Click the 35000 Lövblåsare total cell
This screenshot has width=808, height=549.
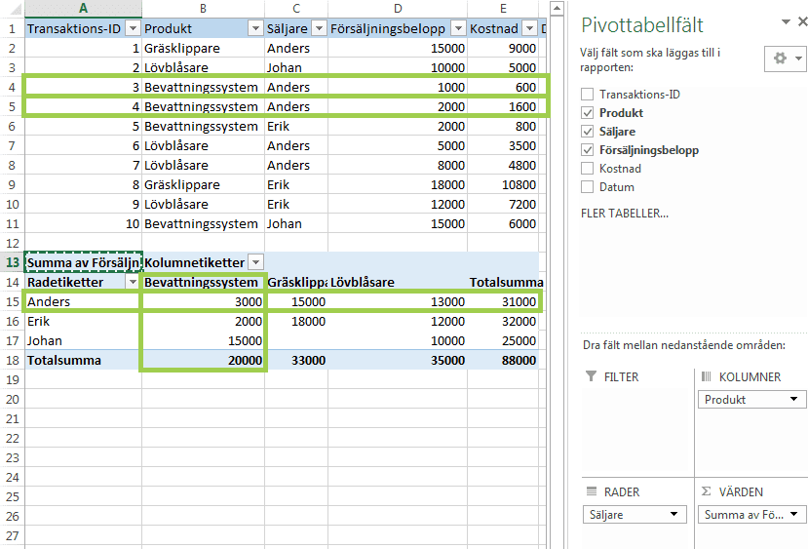tap(398, 361)
